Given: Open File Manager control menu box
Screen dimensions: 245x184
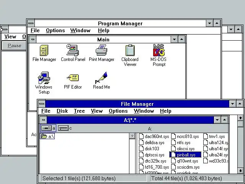Looking at the screenshot, I should [x=42, y=104].
